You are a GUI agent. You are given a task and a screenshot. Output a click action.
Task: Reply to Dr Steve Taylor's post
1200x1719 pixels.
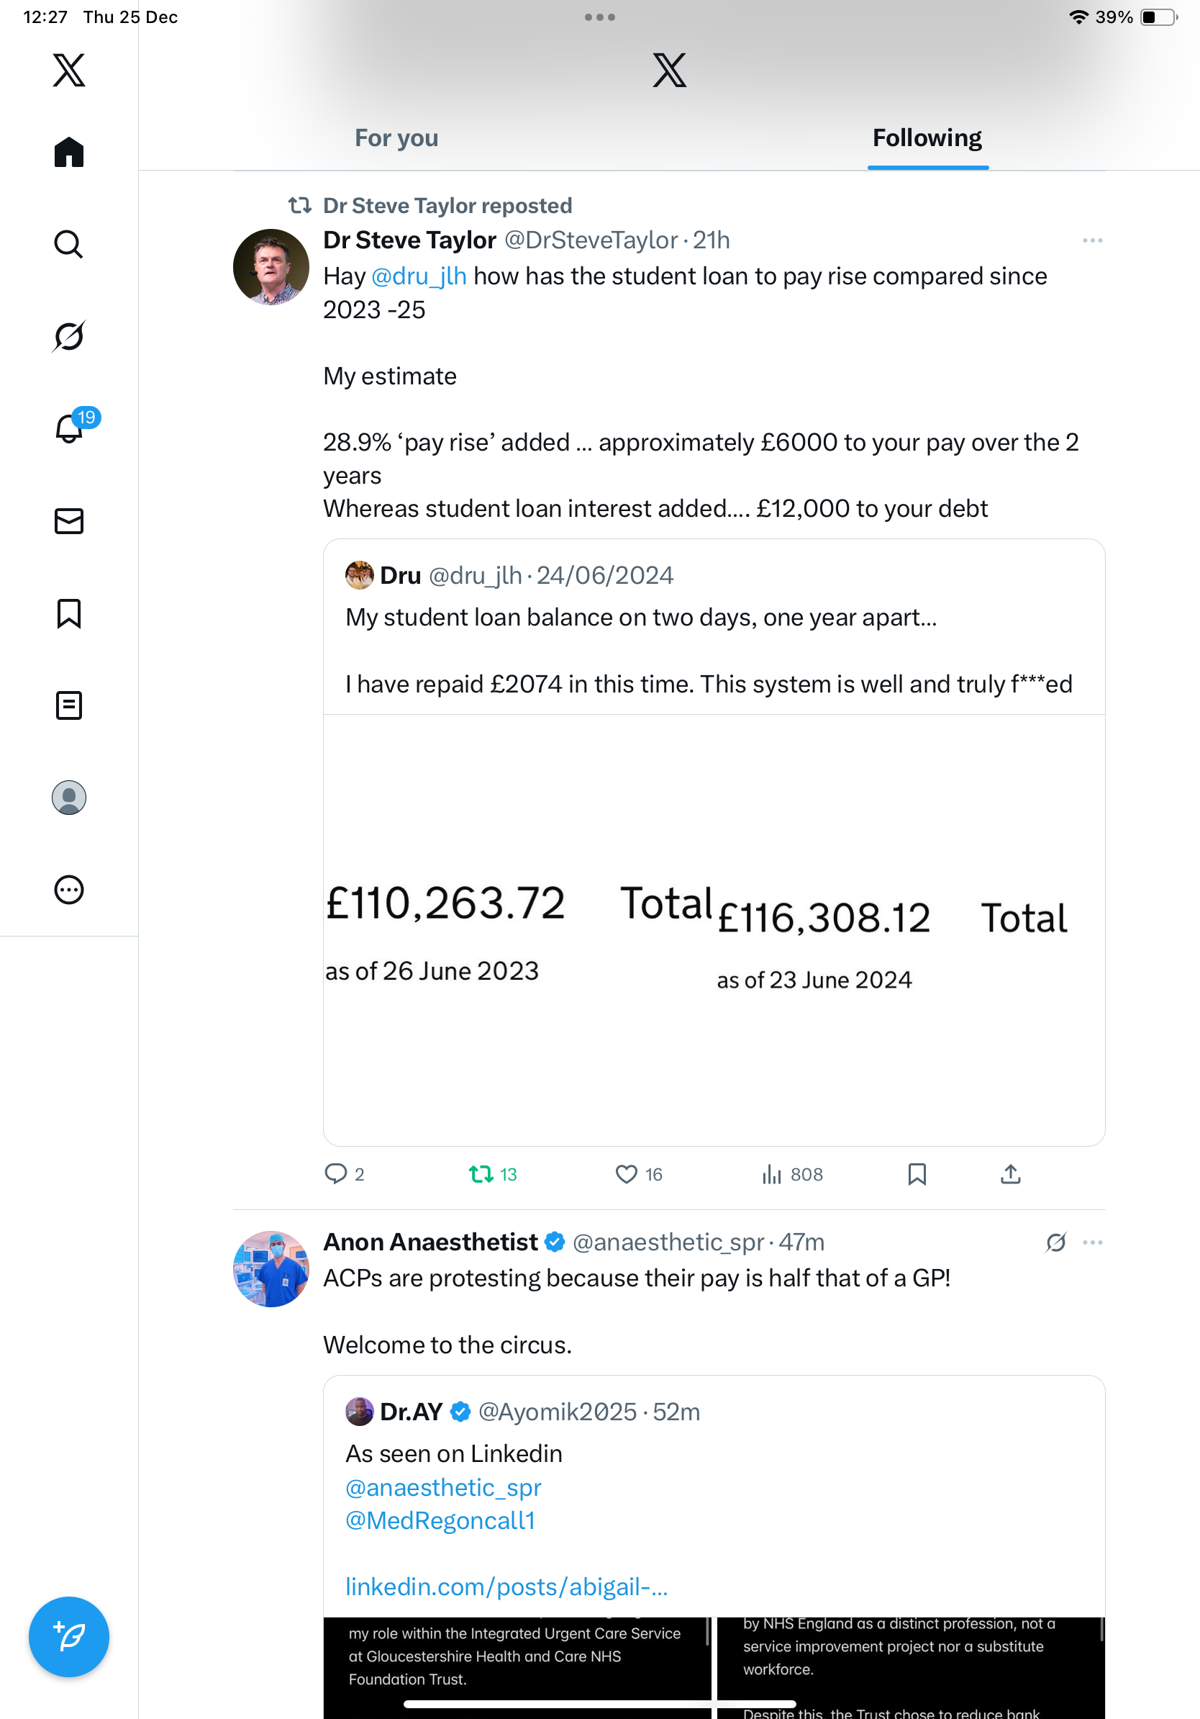336,1174
